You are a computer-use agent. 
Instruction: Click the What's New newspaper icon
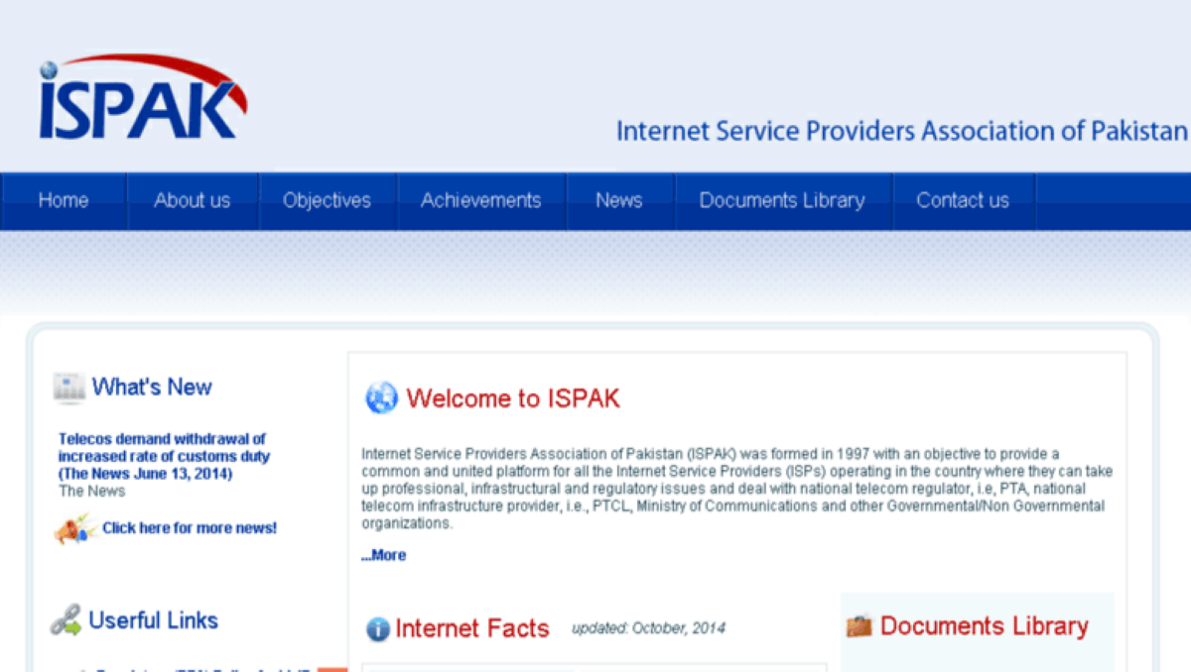69,388
